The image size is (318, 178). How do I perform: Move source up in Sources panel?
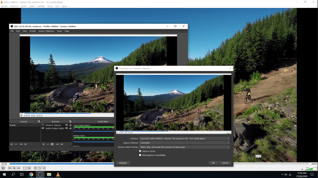coord(57,144)
